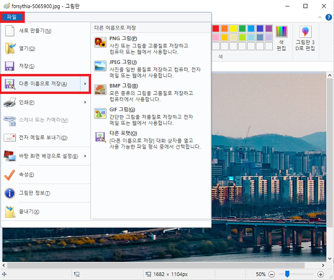Click the horizontal scrollbar left arrow
The width and height of the screenshot is (334, 280).
tap(4, 265)
